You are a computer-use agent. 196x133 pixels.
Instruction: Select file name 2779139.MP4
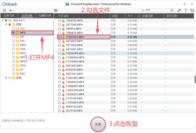74,98
